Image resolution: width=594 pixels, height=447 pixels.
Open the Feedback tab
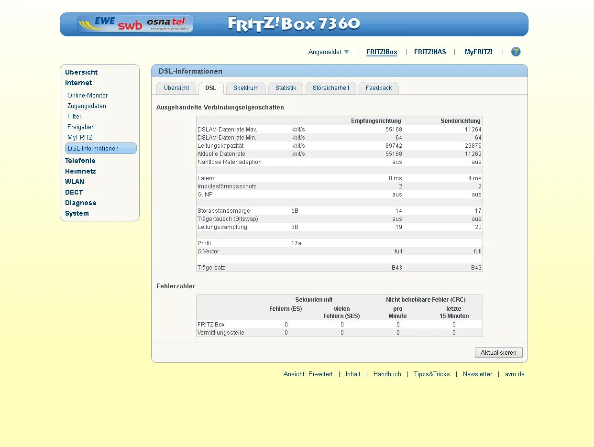379,88
